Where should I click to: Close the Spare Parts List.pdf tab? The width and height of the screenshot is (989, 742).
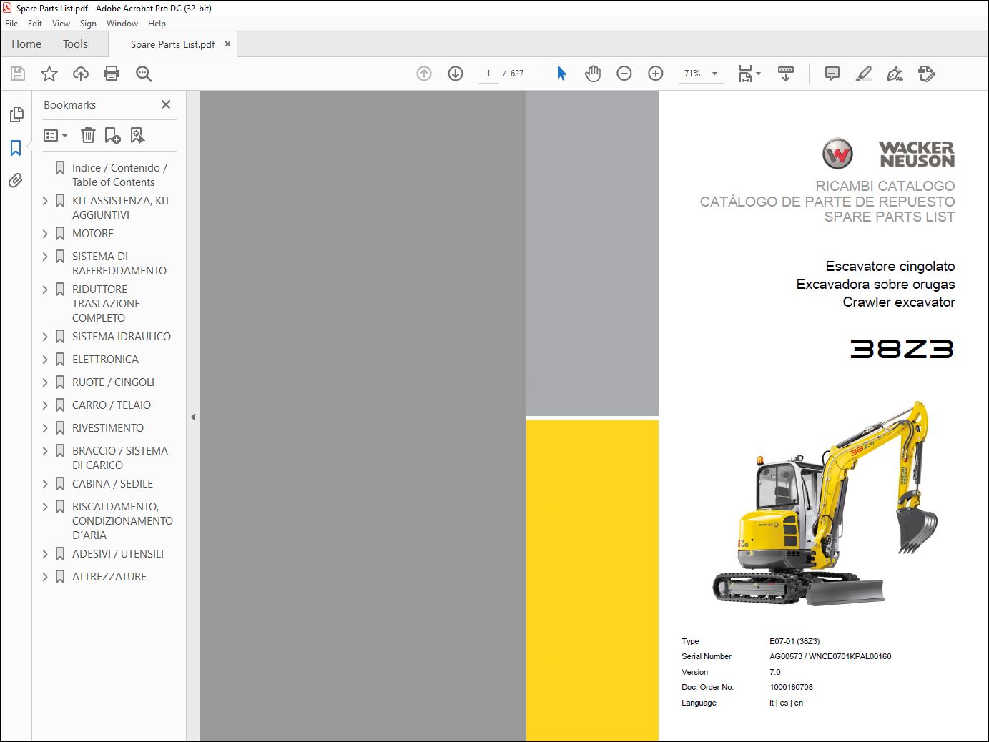(227, 44)
